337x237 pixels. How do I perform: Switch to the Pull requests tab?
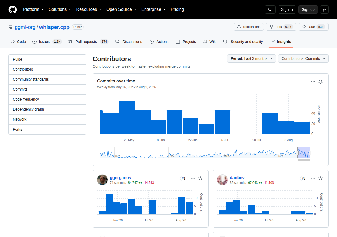88,42
